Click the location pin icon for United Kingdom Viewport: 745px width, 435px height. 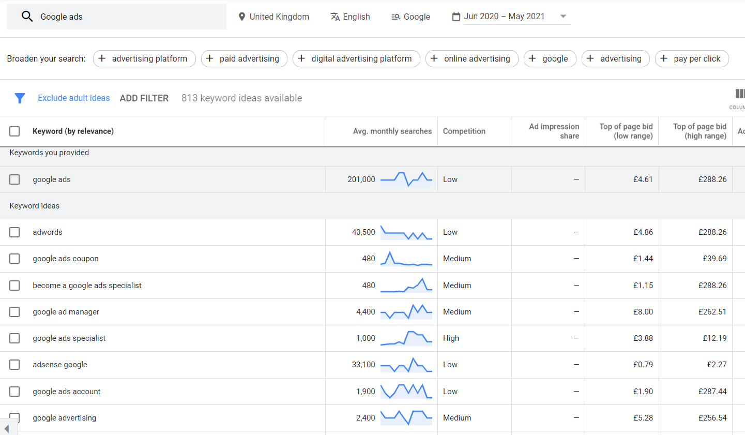pyautogui.click(x=241, y=17)
